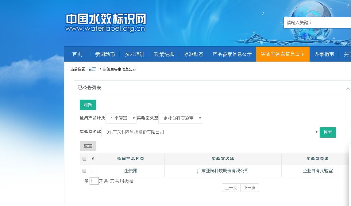The width and height of the screenshot is (351, 206).
Task: Open 新闻动态 navigation item
Action: [x=105, y=54]
